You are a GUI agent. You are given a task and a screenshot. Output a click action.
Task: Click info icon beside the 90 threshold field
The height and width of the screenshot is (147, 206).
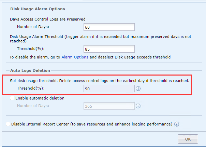(x=138, y=89)
